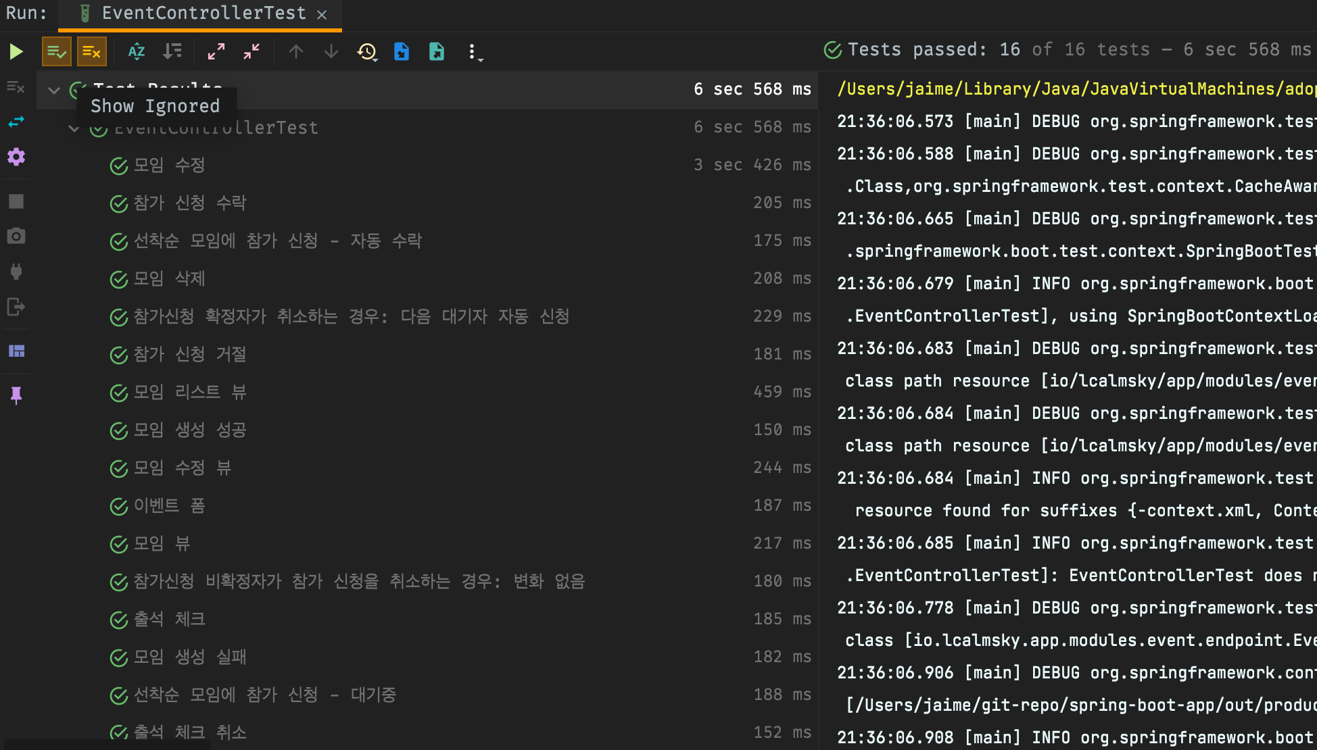The image size is (1317, 750).
Task: Pin the tab with the pin icon
Action: click(16, 395)
